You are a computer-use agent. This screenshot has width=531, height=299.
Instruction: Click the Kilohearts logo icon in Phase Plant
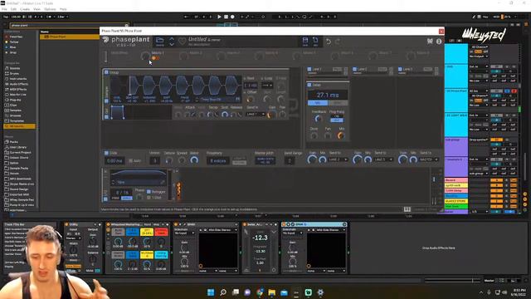point(430,42)
